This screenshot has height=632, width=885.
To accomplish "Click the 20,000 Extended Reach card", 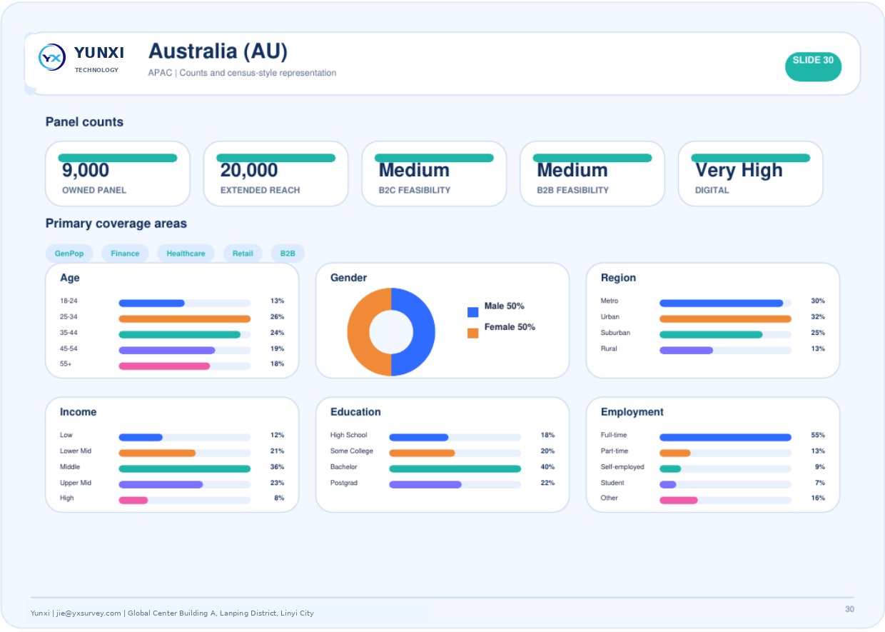I will [x=276, y=174].
